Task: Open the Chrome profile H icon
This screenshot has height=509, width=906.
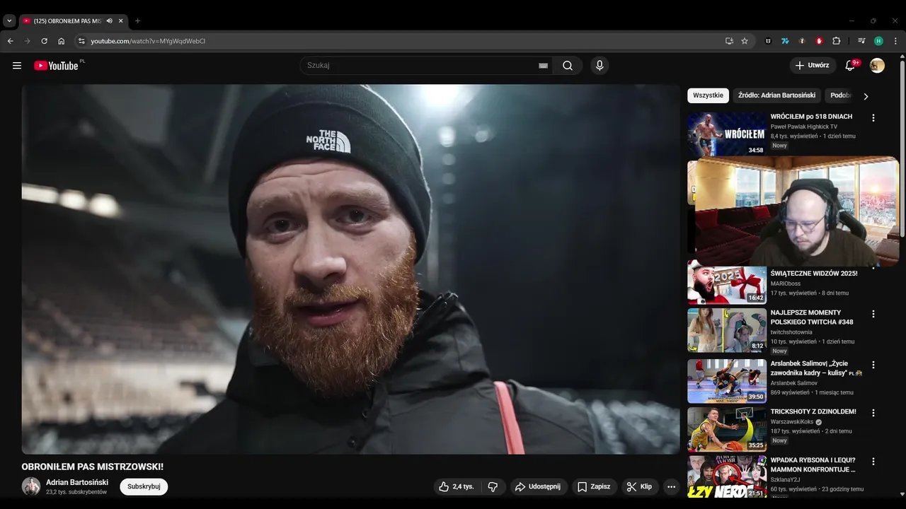Action: 878,41
